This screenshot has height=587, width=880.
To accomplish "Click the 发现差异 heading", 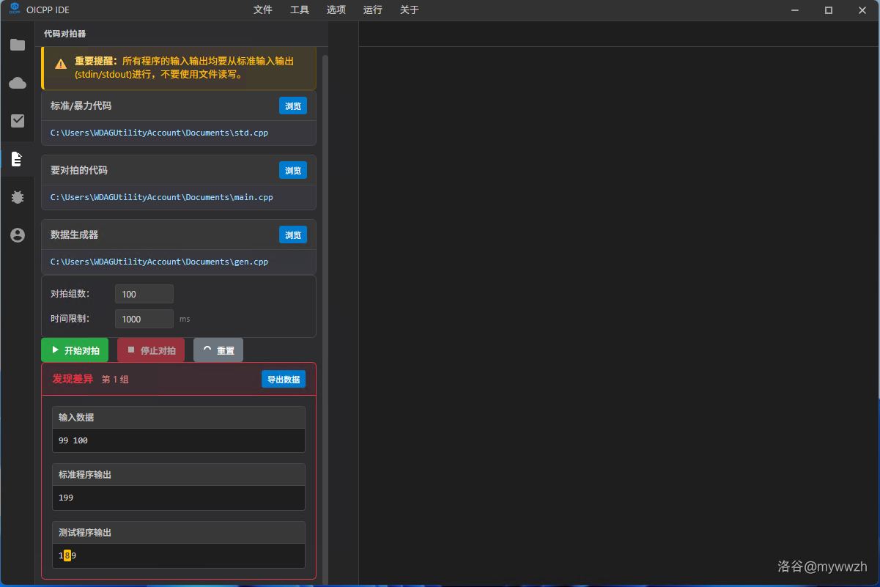I will [73, 379].
